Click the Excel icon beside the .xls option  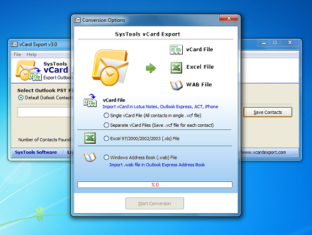coord(90,138)
